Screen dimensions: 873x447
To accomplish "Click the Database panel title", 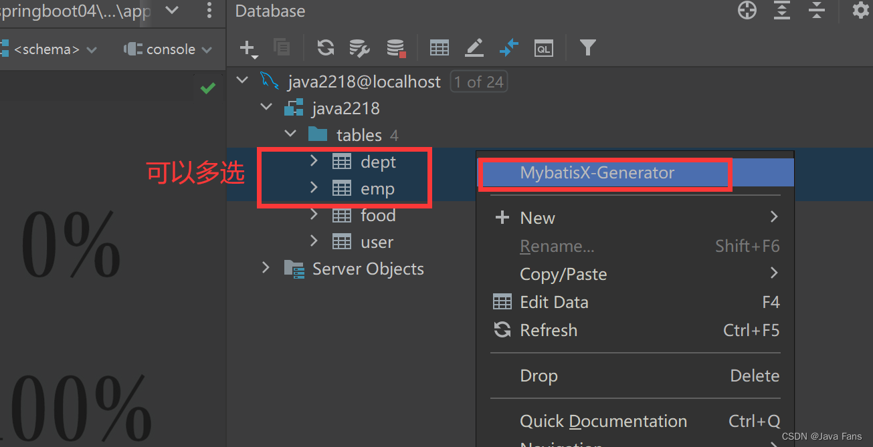I will 270,11.
